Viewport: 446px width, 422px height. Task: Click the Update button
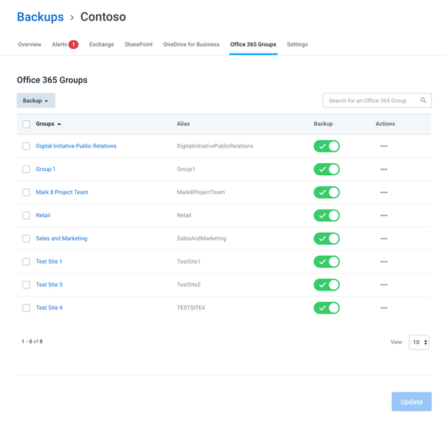412,402
